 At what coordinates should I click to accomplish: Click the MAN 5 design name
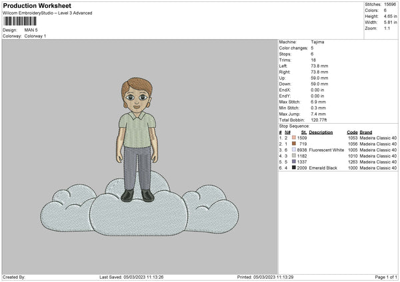tap(31, 30)
